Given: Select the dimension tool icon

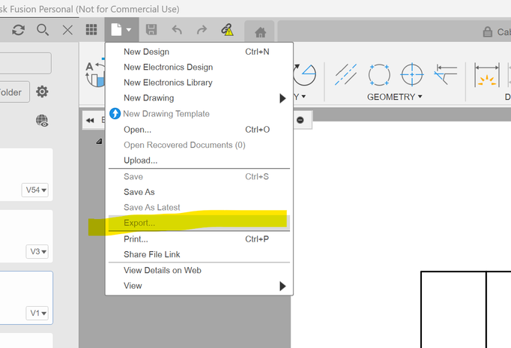Looking at the screenshot, I should pos(487,75).
